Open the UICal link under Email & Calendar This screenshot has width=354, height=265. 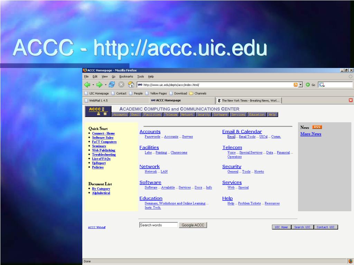(x=263, y=137)
